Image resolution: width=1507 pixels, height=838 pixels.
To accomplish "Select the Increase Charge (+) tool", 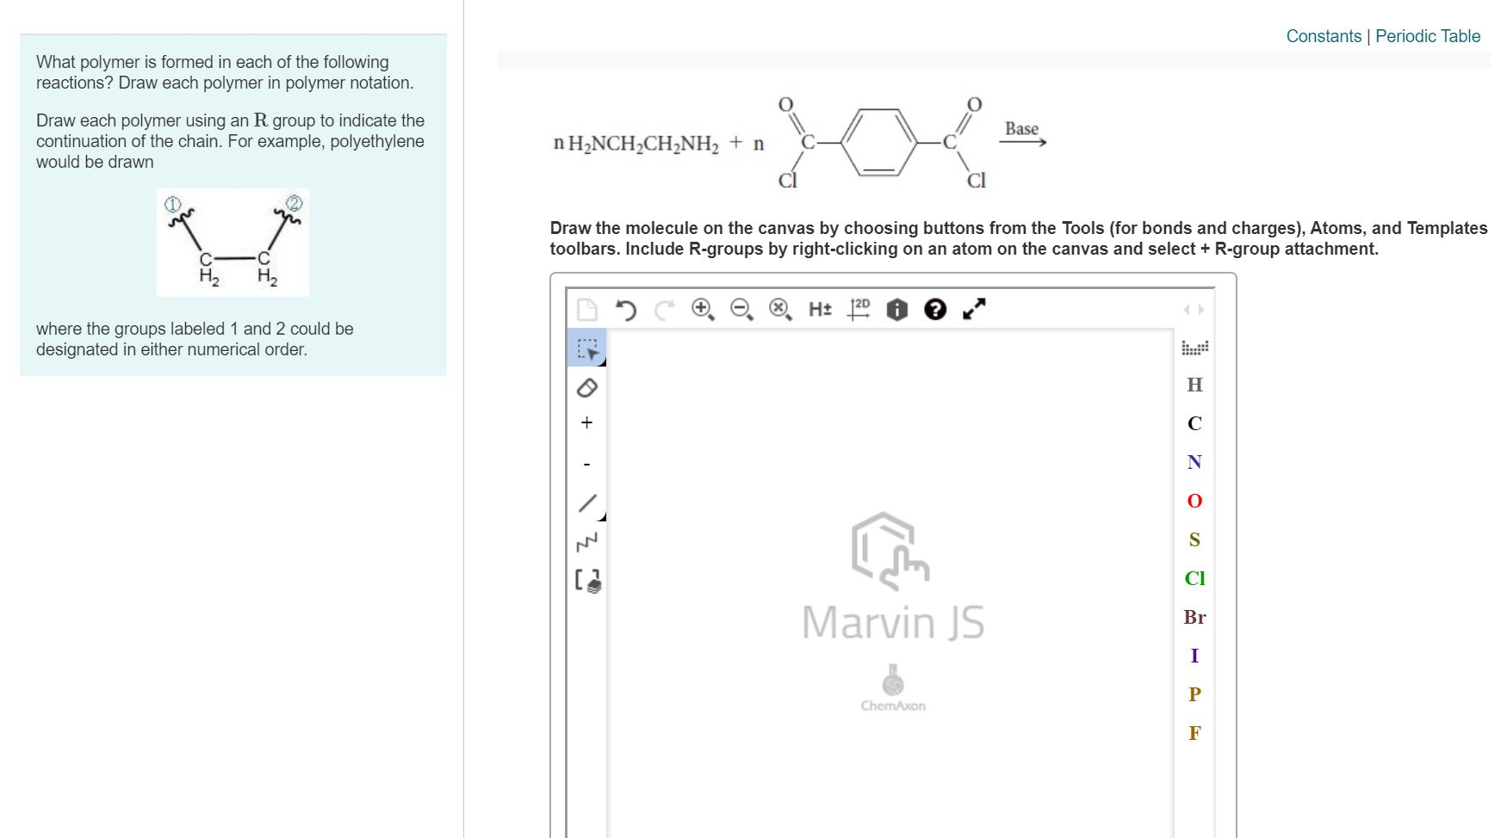I will (x=586, y=422).
